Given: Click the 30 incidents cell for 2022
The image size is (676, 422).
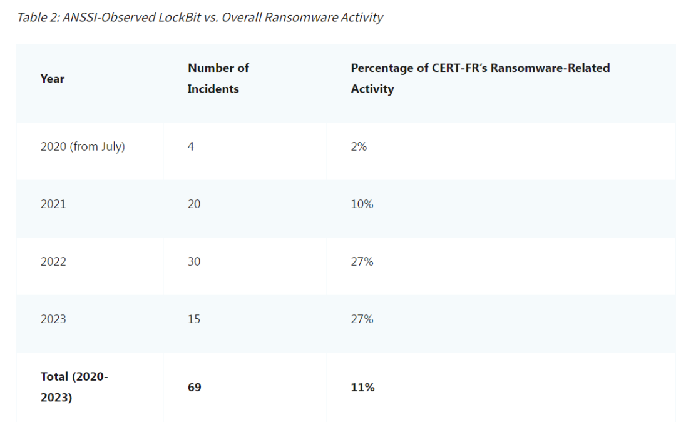Looking at the screenshot, I should click(194, 262).
